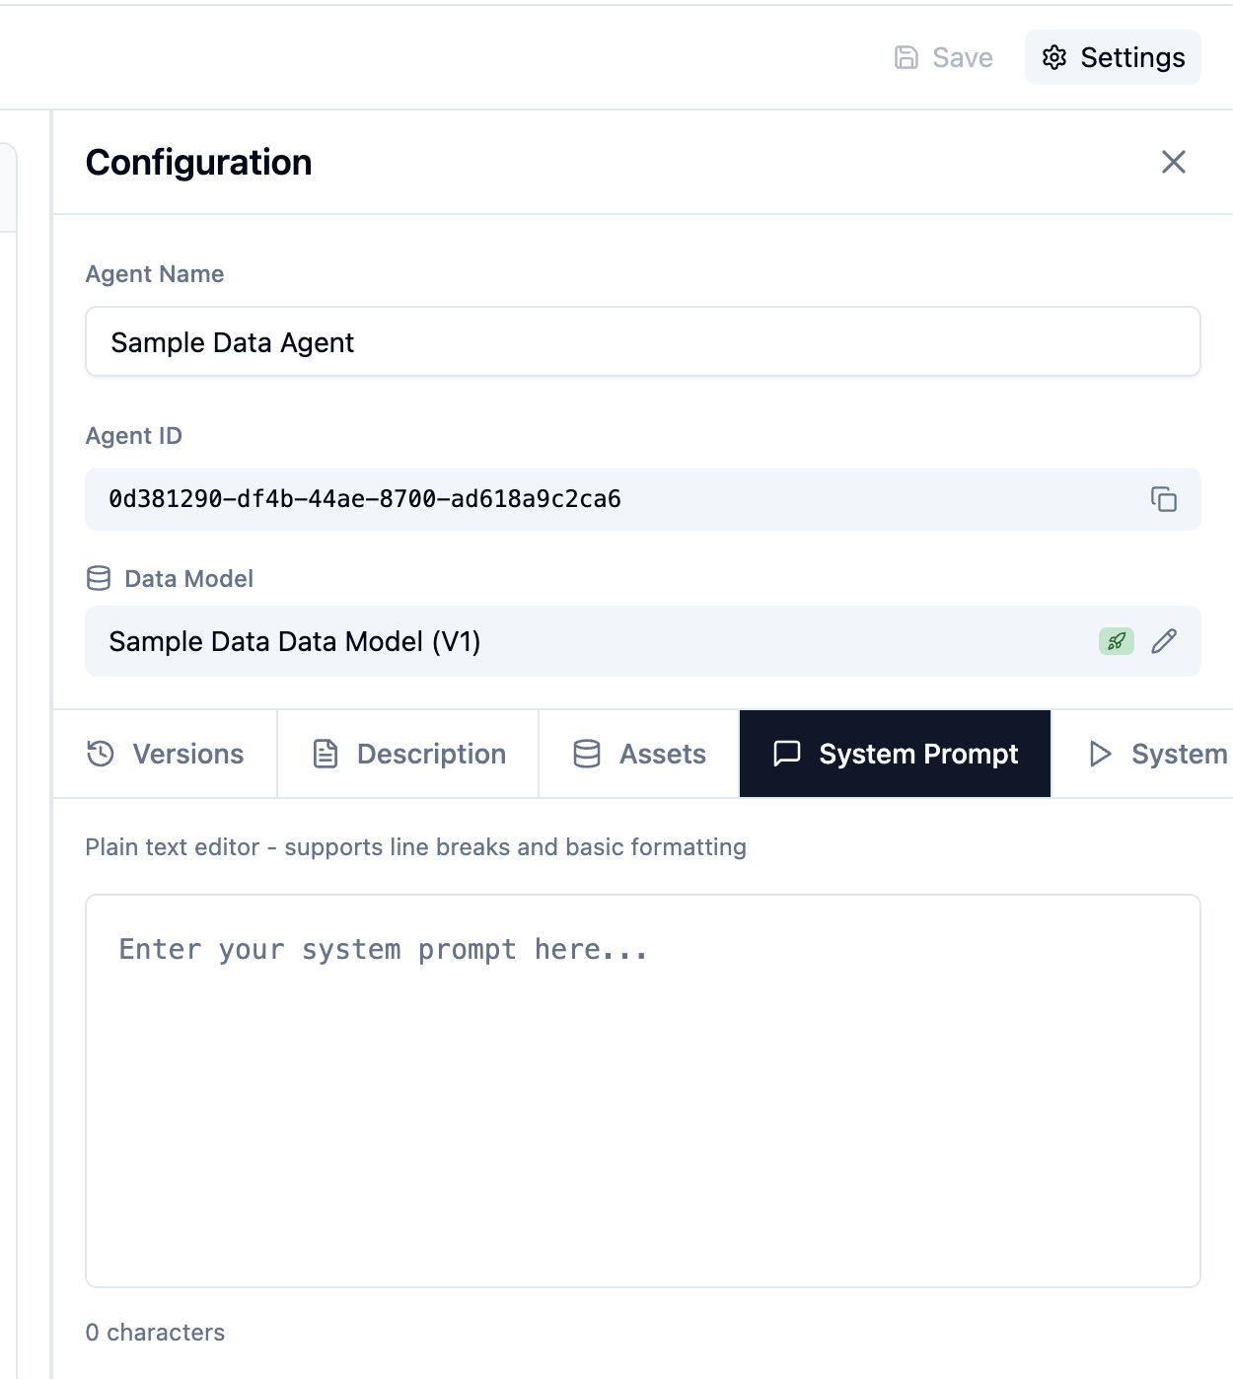This screenshot has width=1233, height=1379.
Task: Click the gear icon in the Settings button
Action: (1055, 57)
